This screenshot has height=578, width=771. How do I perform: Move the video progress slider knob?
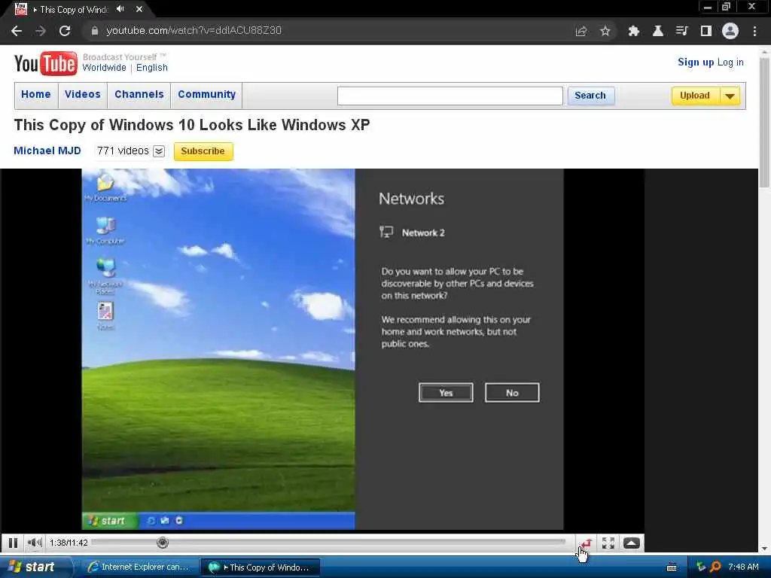(163, 543)
